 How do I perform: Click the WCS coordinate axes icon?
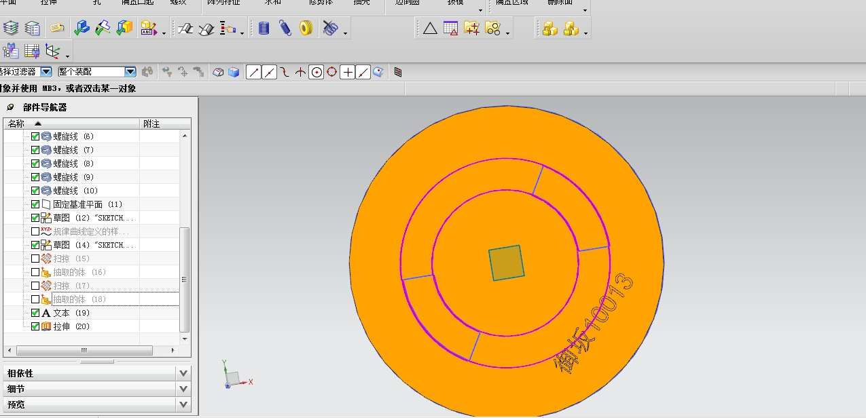pyautogui.click(x=52, y=51)
